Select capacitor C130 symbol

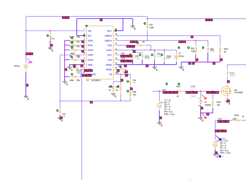164,59
